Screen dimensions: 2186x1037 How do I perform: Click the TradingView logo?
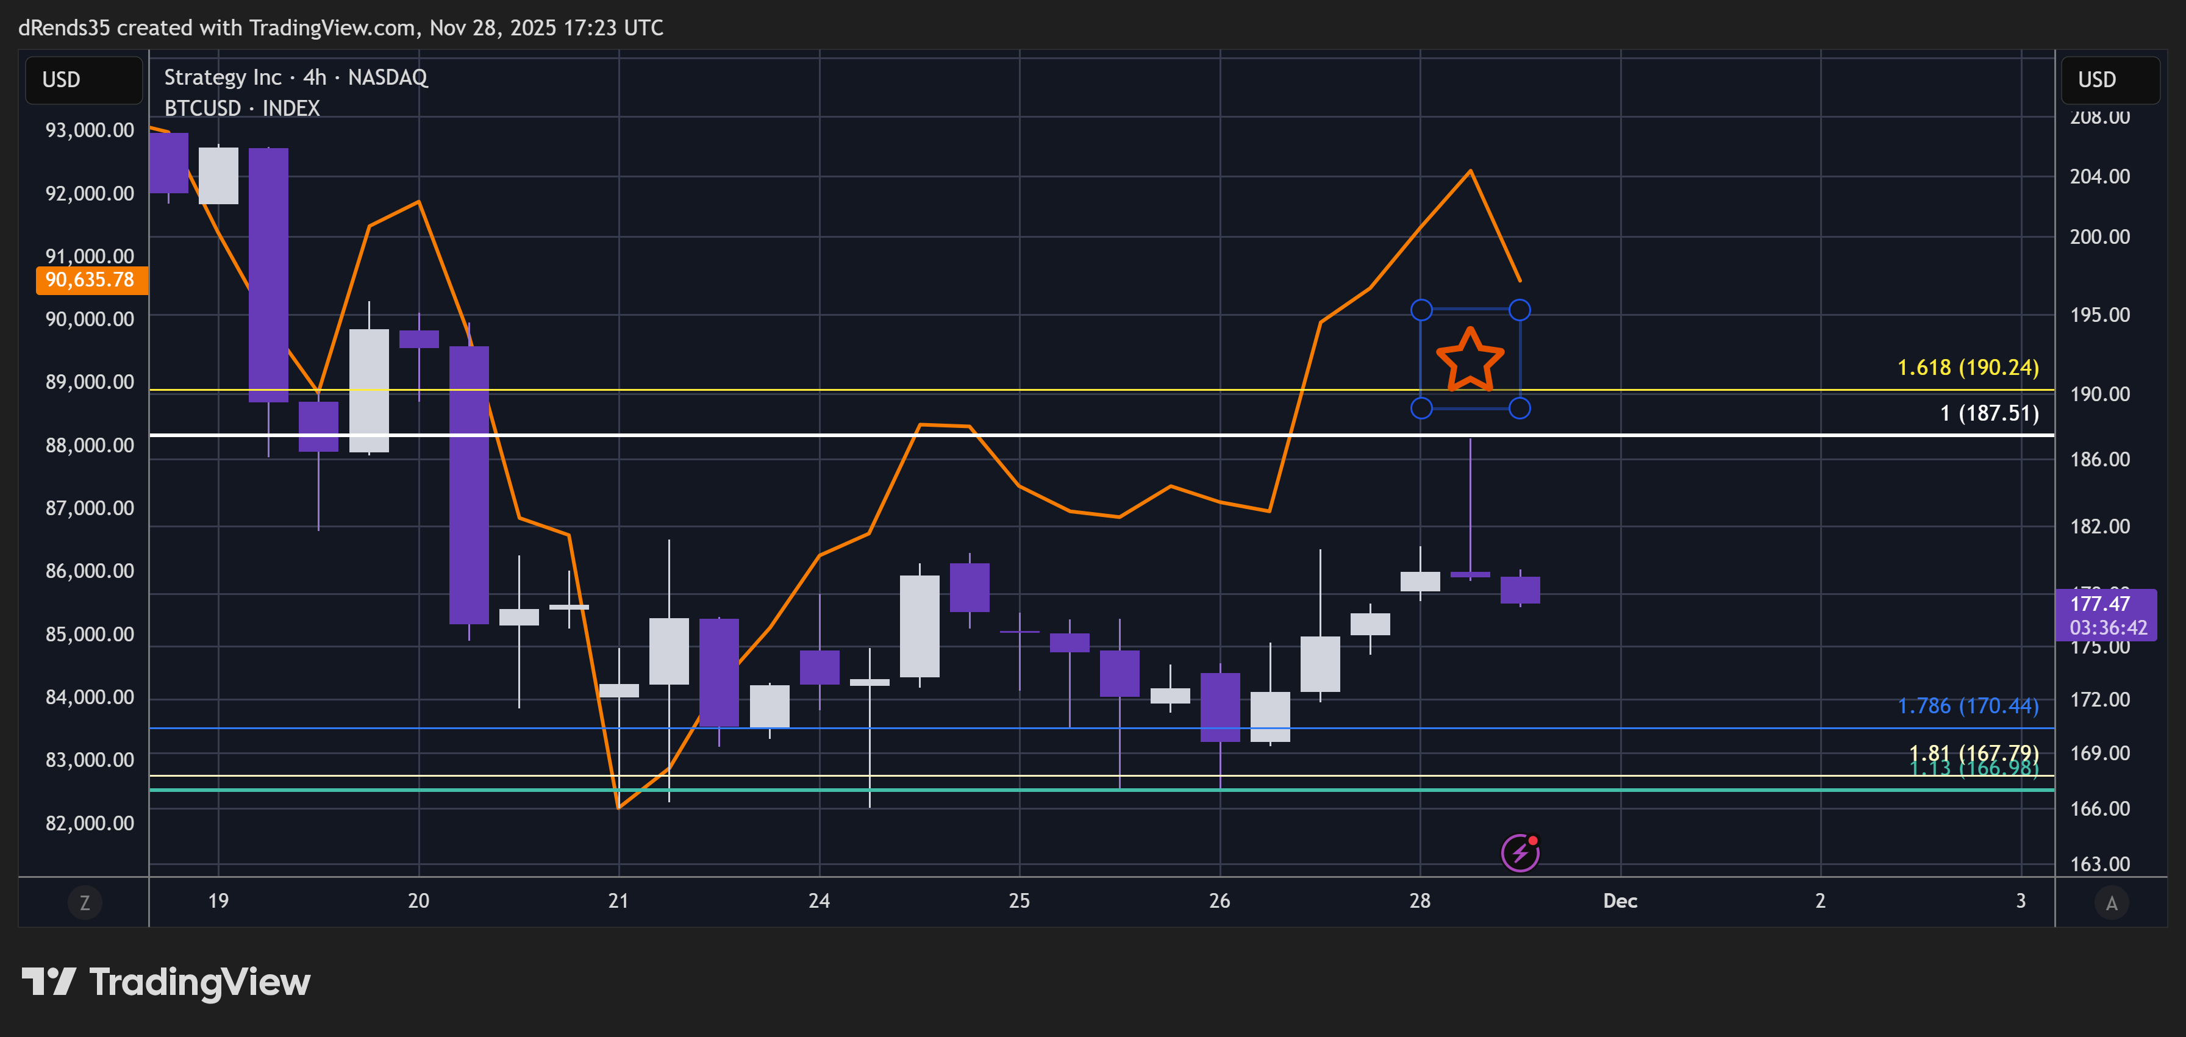point(166,982)
